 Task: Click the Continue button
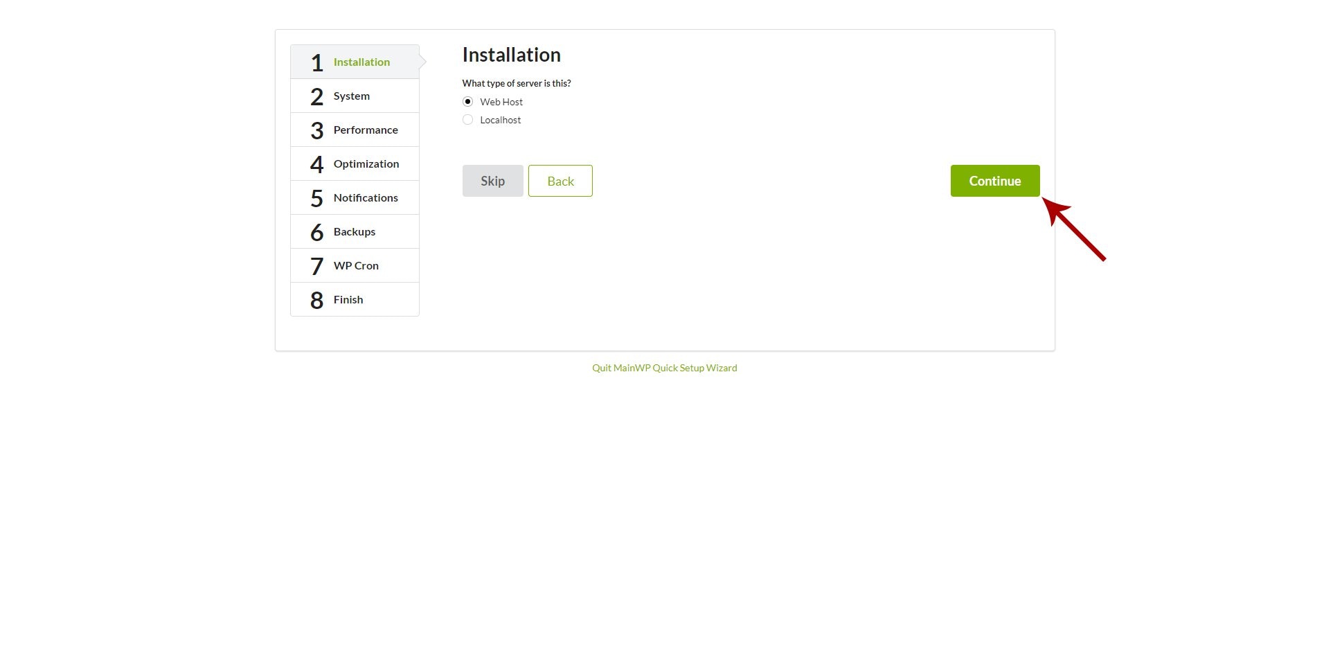995,181
